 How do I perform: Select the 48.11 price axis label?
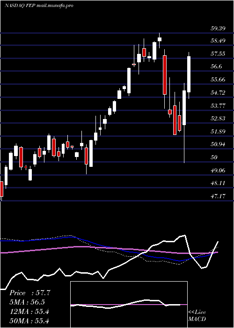coord(218,184)
